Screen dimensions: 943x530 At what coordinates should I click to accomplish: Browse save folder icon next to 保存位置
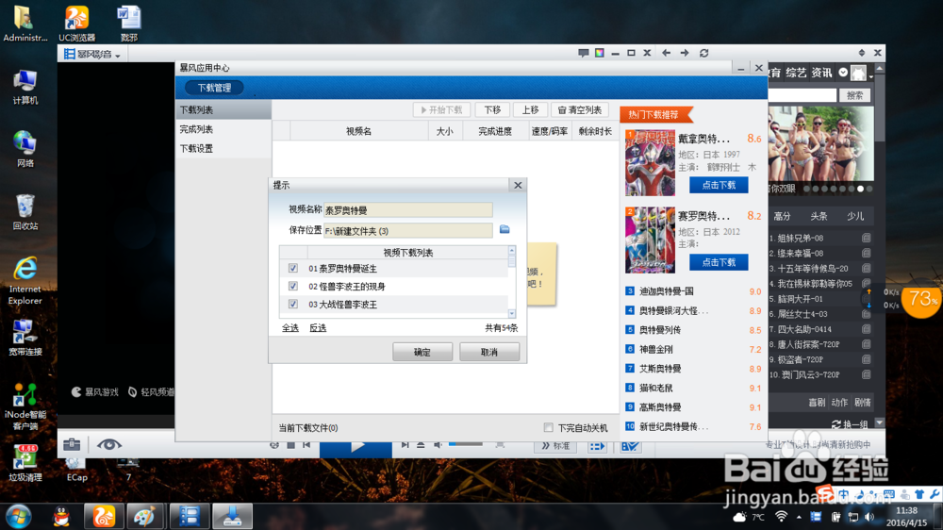coord(505,229)
